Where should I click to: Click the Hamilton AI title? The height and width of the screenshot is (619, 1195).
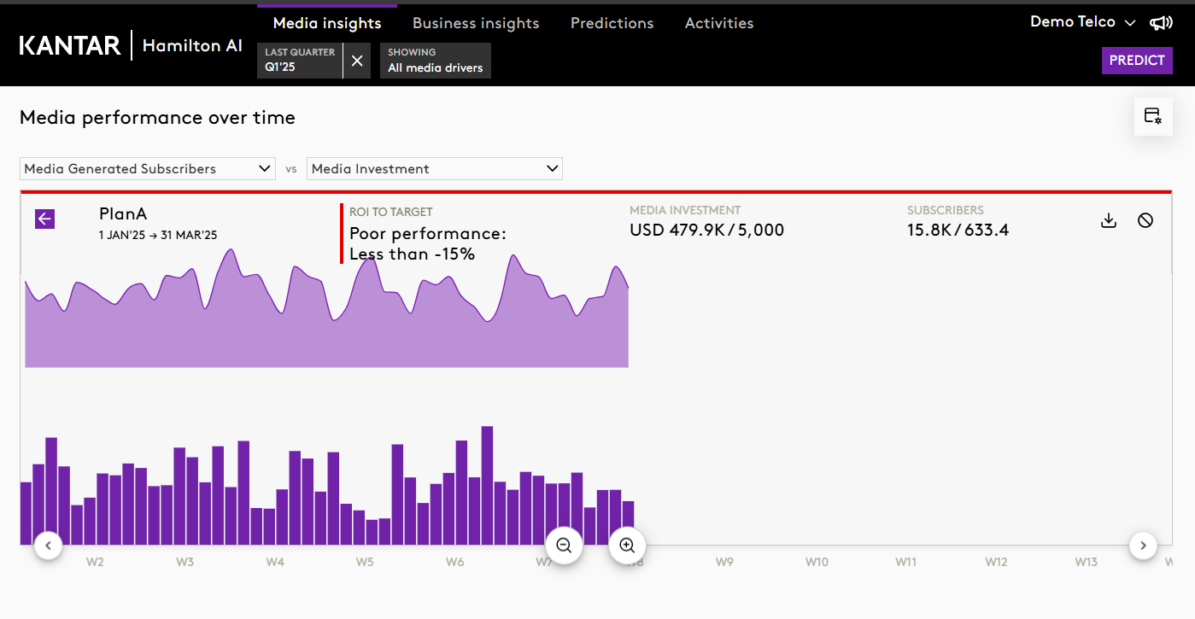pyautogui.click(x=192, y=45)
